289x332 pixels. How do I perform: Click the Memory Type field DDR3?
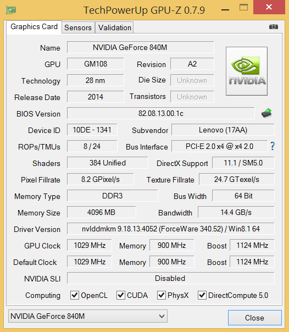point(112,196)
